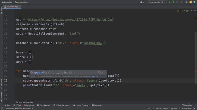Open the user account icon menu
The width and height of the screenshot is (197, 110).
coord(142,2)
